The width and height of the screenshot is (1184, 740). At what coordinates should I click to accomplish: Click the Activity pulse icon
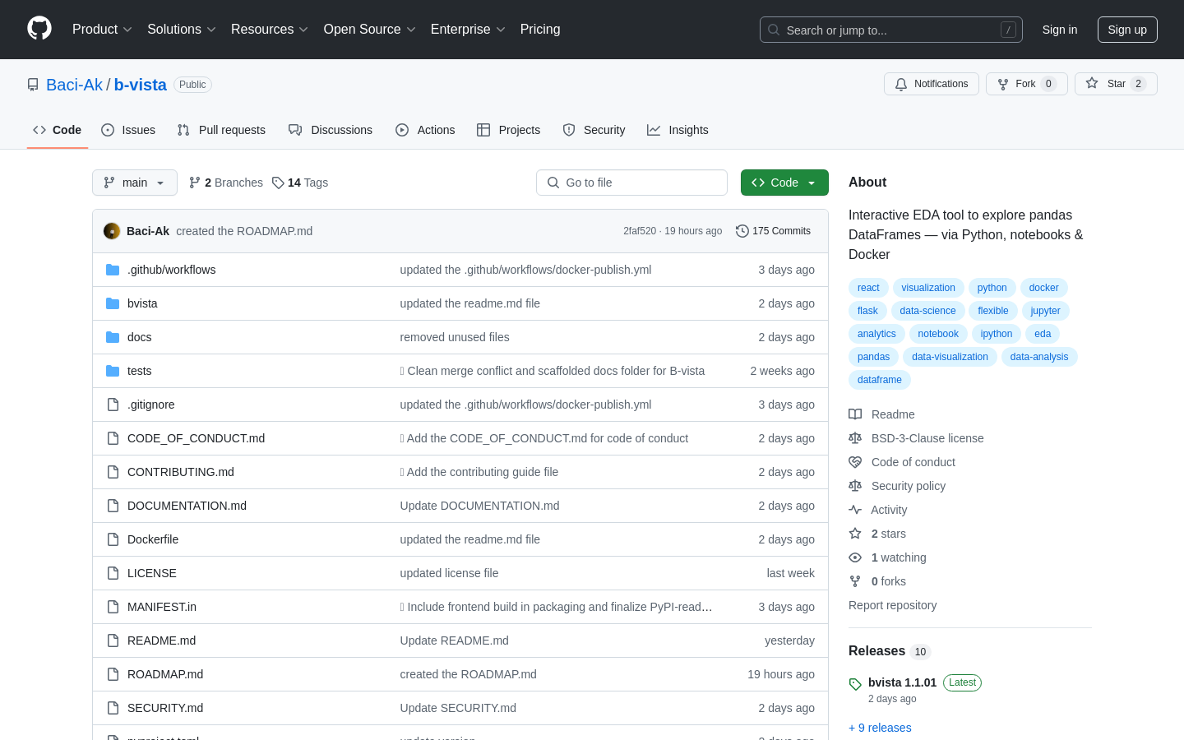[855, 510]
